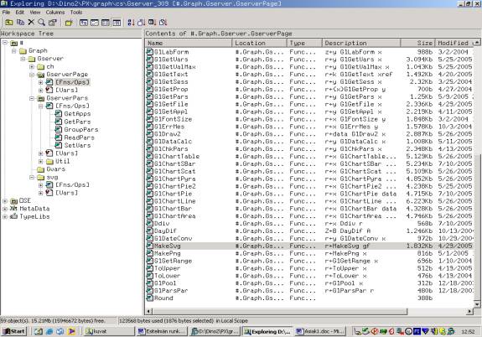Switch to details view toolbar button
The image size is (482, 337).
coord(117,22)
